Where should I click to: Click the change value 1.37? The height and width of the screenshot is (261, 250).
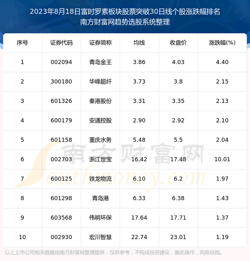(x=222, y=218)
